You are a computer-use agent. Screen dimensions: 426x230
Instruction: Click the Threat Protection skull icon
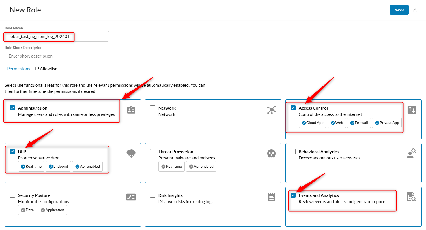tap(271, 153)
